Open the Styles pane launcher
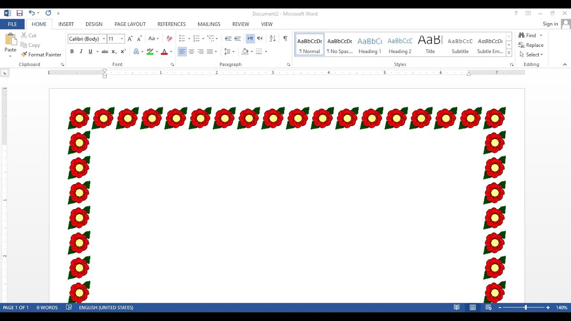This screenshot has width=571, height=321. (x=512, y=65)
